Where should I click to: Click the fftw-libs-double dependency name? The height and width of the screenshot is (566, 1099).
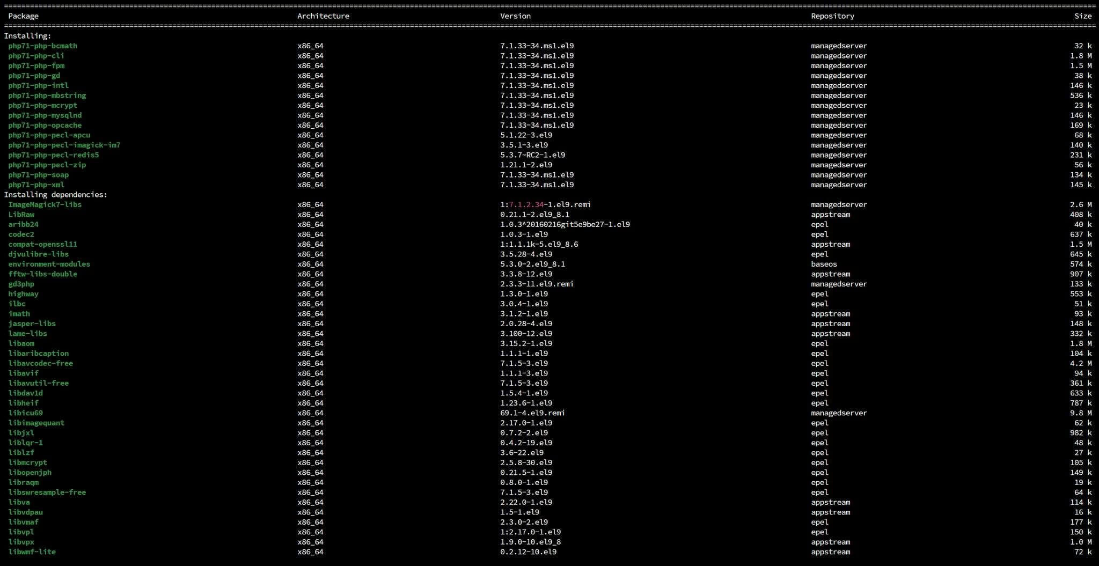tap(43, 274)
